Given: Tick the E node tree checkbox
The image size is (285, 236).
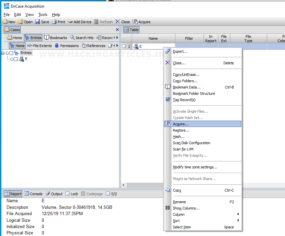Looking at the screenshot, I should pyautogui.click(x=16, y=59).
